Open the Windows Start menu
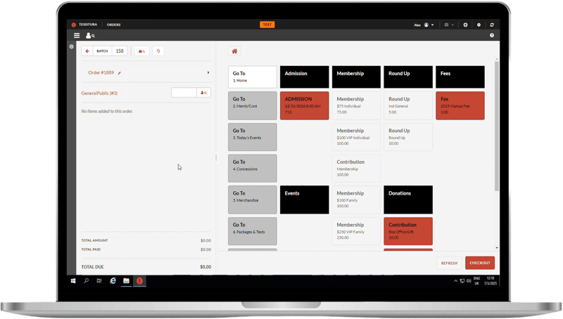The width and height of the screenshot is (563, 319). point(73,281)
